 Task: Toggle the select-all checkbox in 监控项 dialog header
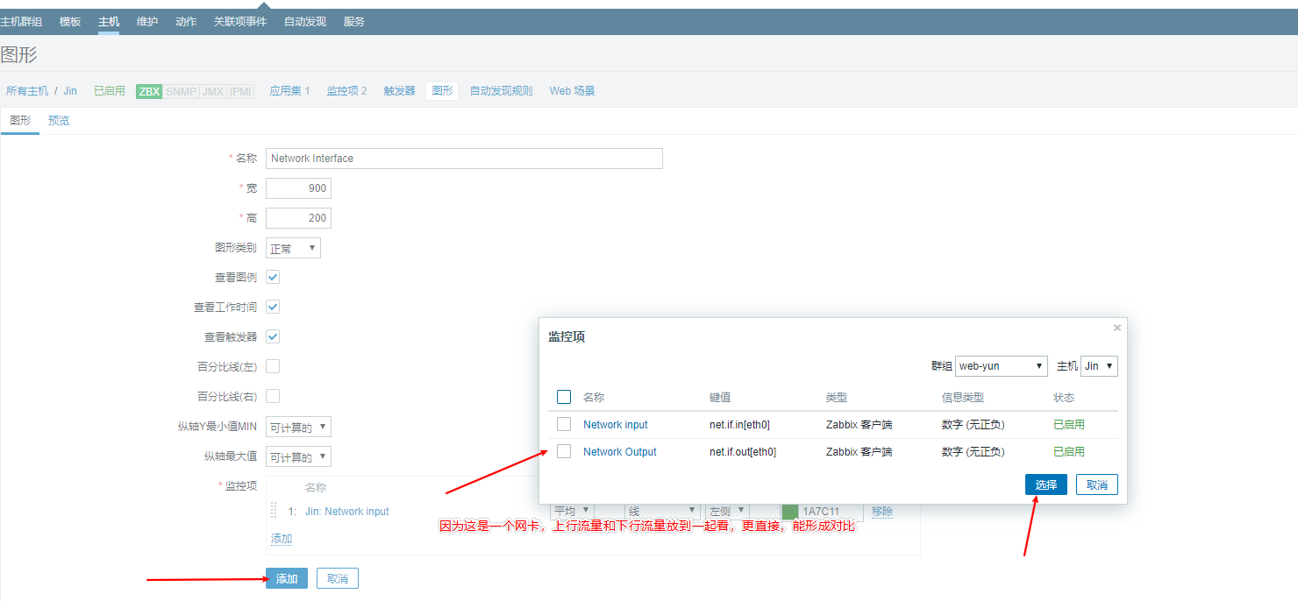tap(564, 397)
